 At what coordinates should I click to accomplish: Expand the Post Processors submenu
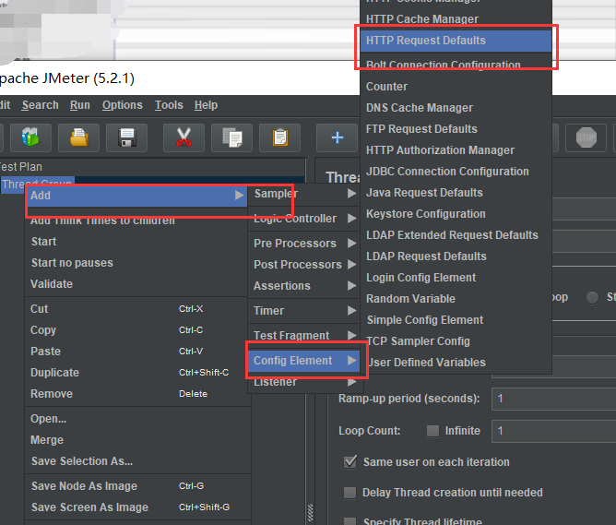click(x=303, y=265)
